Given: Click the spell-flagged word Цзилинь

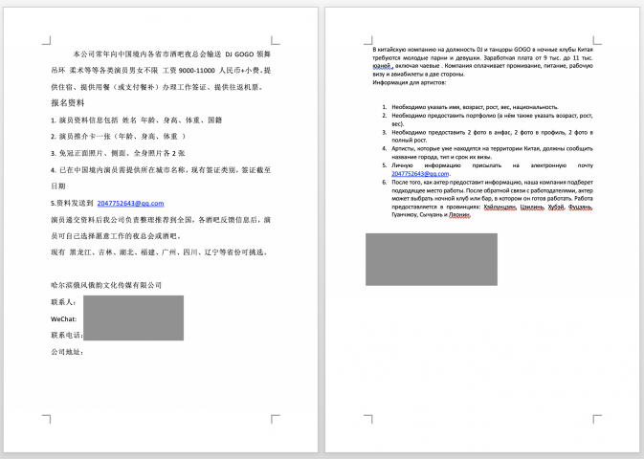Looking at the screenshot, I should (x=532, y=207).
